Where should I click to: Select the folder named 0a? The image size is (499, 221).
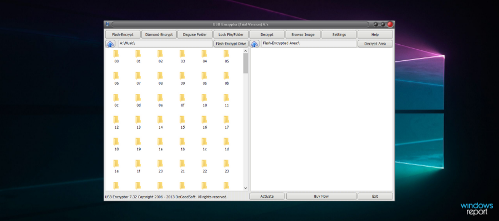205,78
